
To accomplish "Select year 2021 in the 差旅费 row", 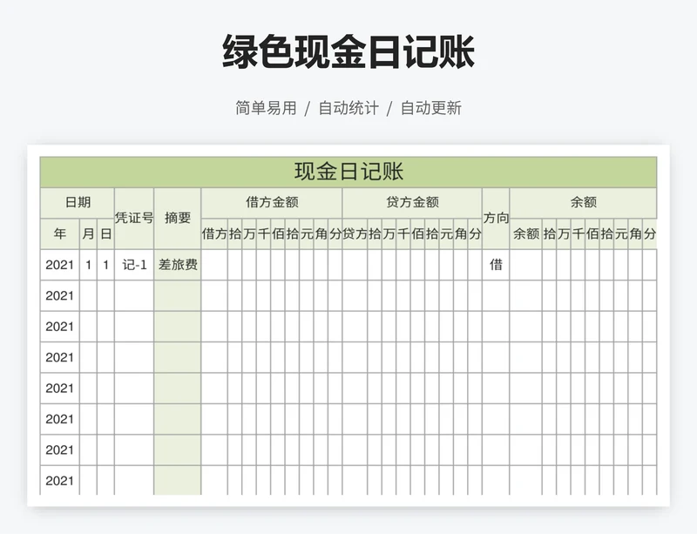I will [60, 265].
